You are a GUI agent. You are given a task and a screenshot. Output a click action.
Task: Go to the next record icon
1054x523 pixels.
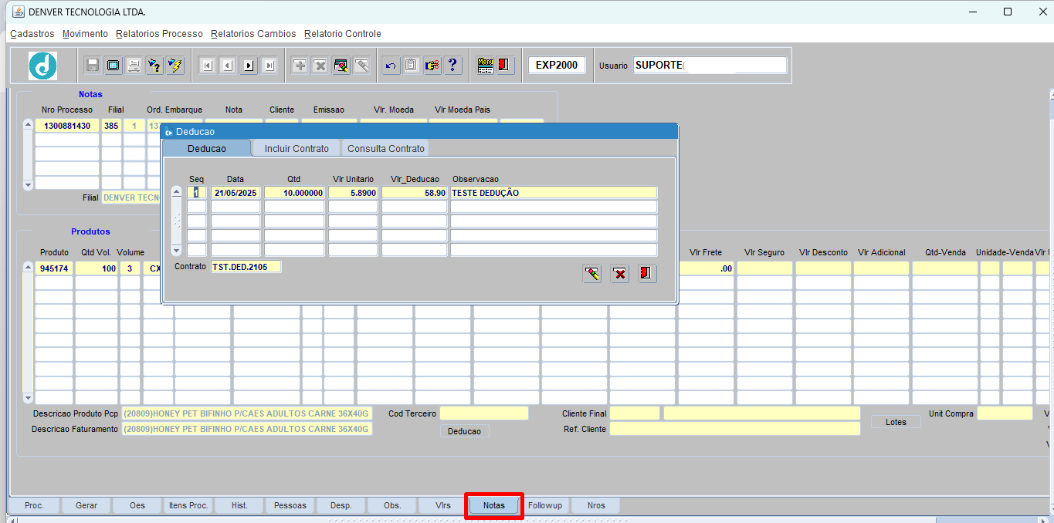click(x=249, y=66)
